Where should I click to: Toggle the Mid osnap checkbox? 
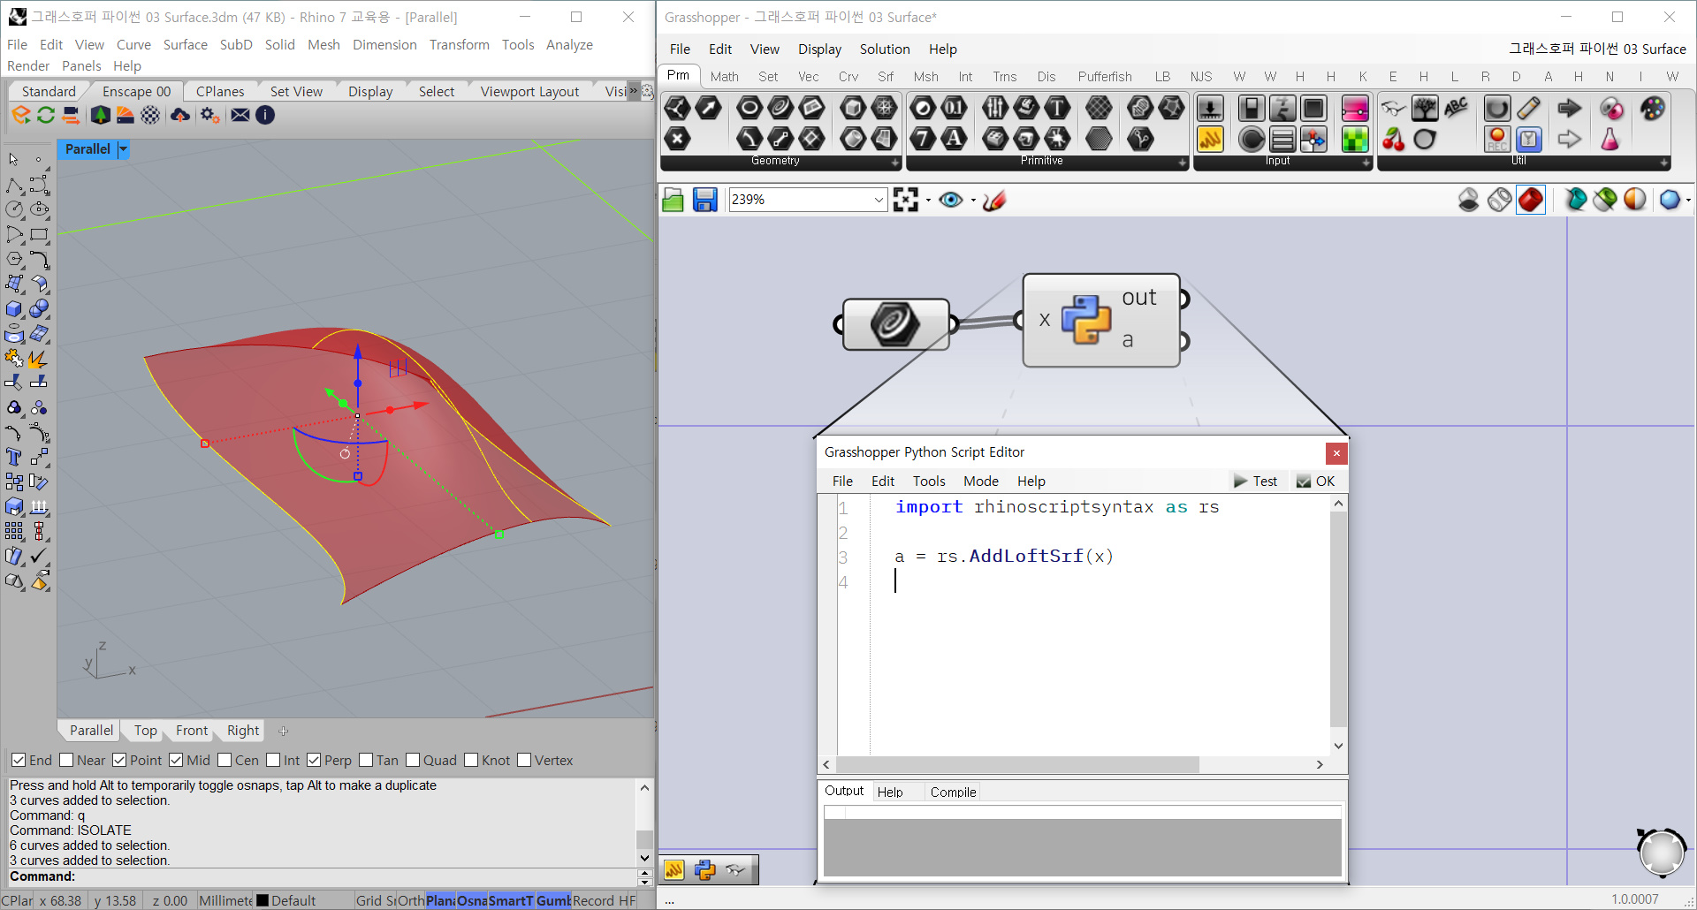click(x=176, y=761)
